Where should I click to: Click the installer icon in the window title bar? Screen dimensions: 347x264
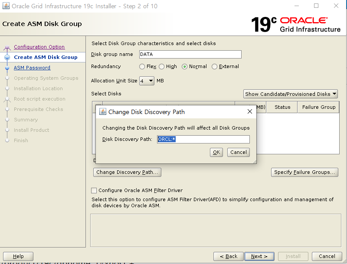tap(6, 6)
